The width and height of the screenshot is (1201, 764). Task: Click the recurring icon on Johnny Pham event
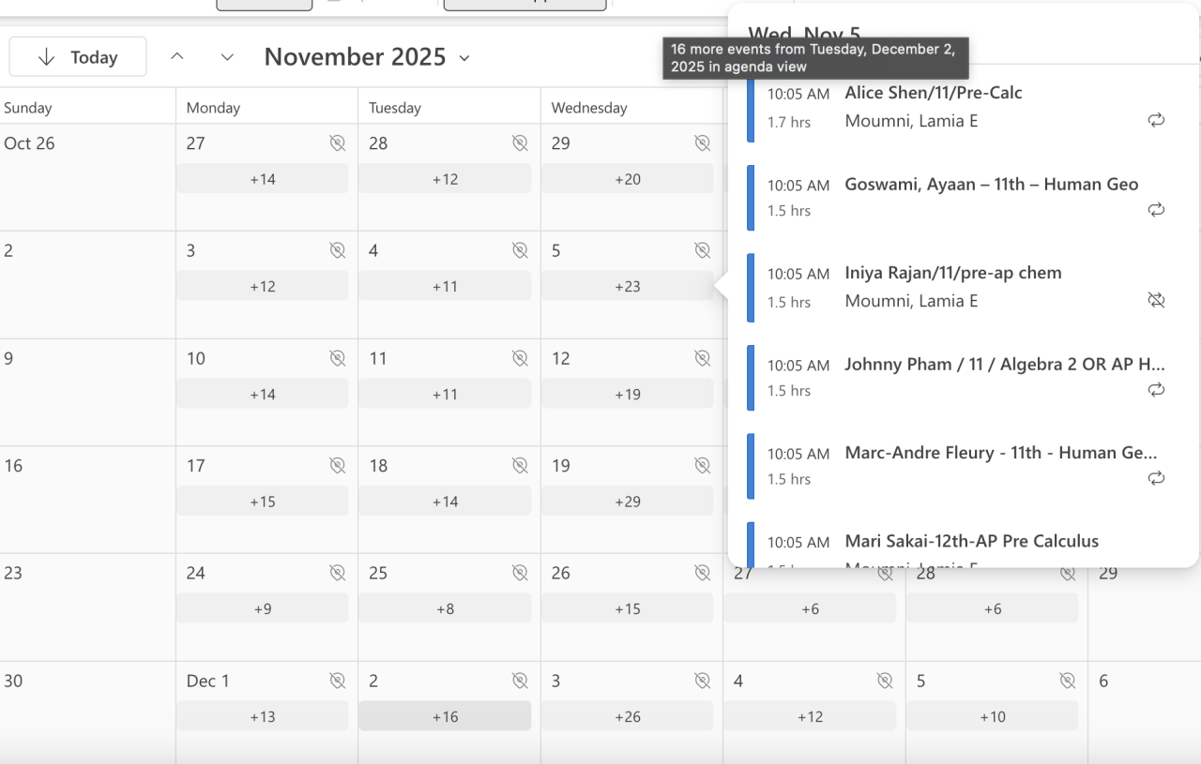click(1156, 390)
